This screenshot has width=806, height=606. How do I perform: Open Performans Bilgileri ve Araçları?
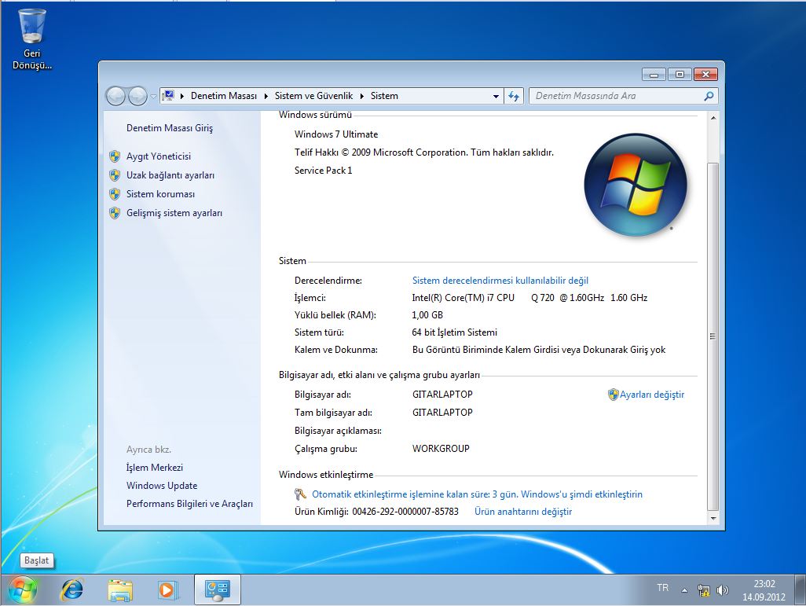(189, 504)
